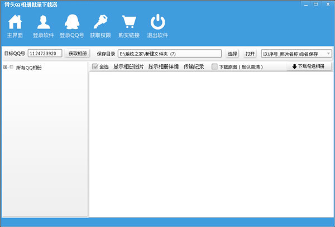Close the downloader window
This screenshot has height=227, width=335.
(328, 4)
